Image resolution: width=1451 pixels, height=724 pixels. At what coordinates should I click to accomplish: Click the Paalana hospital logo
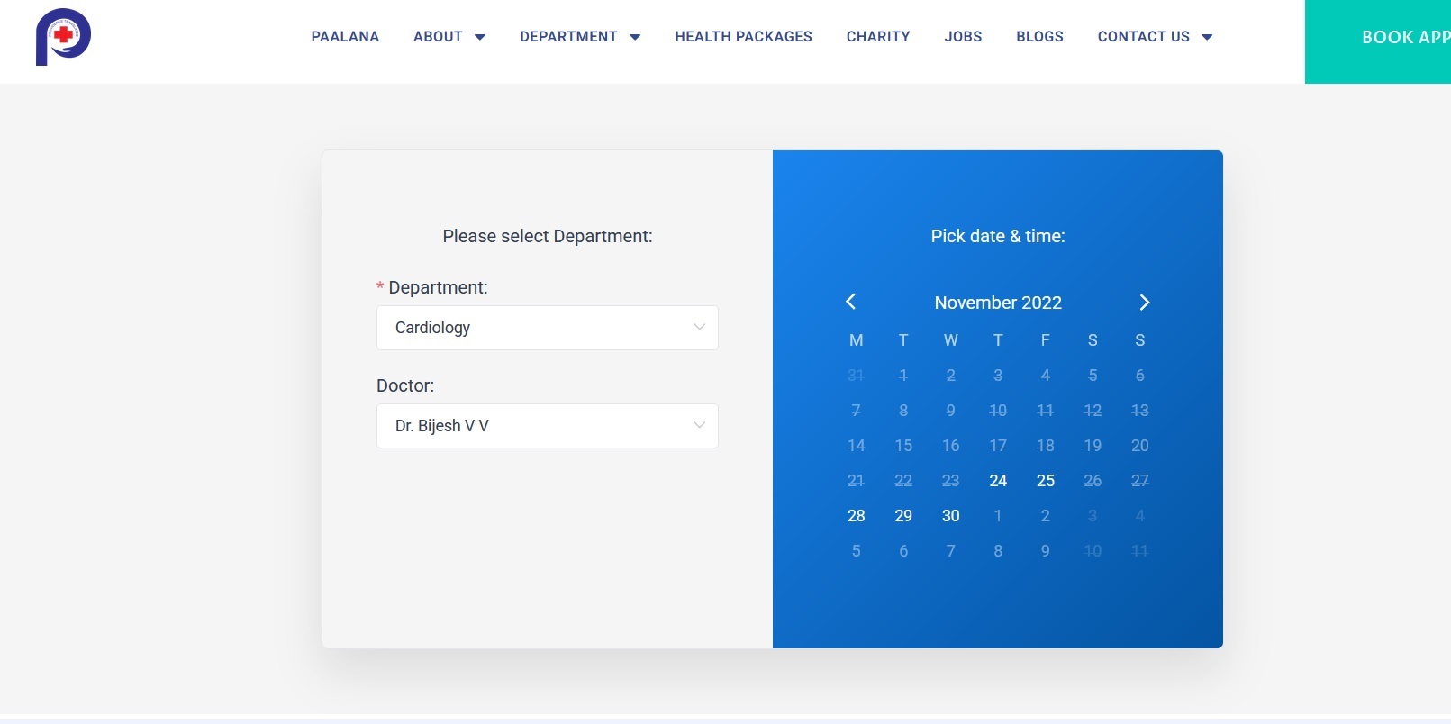pos(63,37)
